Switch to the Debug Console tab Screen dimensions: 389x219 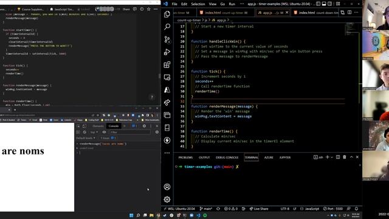pos(227,158)
